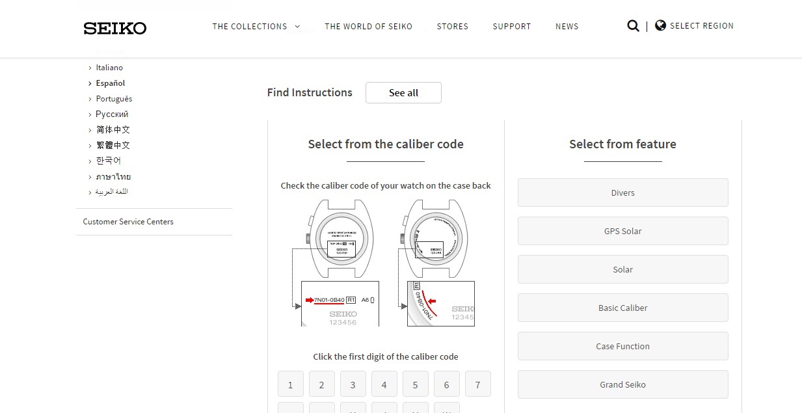Screen dimensions: 802x413
Task: Choose the 繁體中文 language link
Action: pyautogui.click(x=113, y=145)
